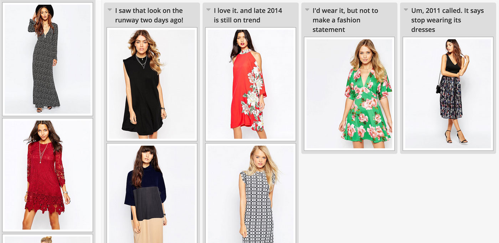Select the navy and beige colorblock dress card
The width and height of the screenshot is (499, 243).
[152, 193]
